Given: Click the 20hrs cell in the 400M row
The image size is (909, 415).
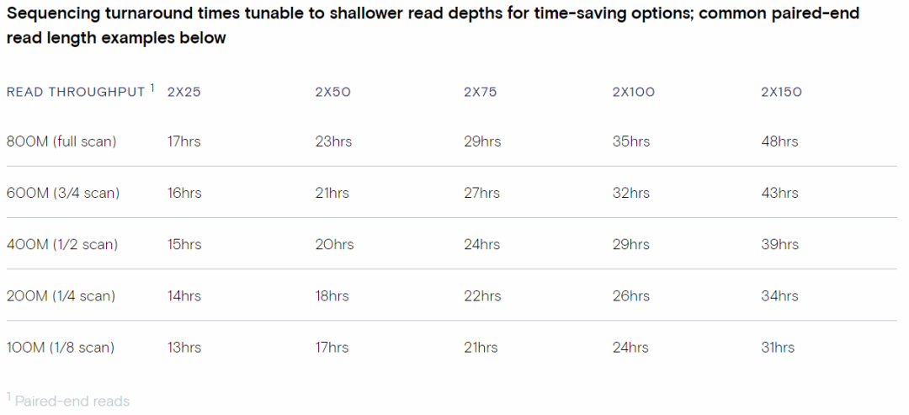Looking at the screenshot, I should [x=334, y=244].
